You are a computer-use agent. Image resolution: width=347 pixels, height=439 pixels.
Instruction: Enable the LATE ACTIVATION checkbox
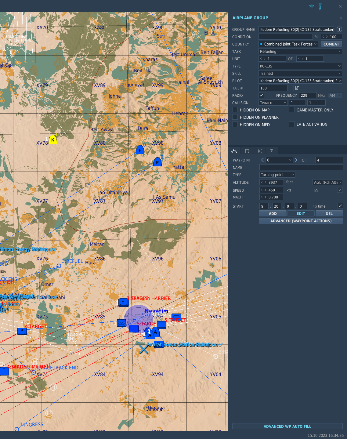292,124
